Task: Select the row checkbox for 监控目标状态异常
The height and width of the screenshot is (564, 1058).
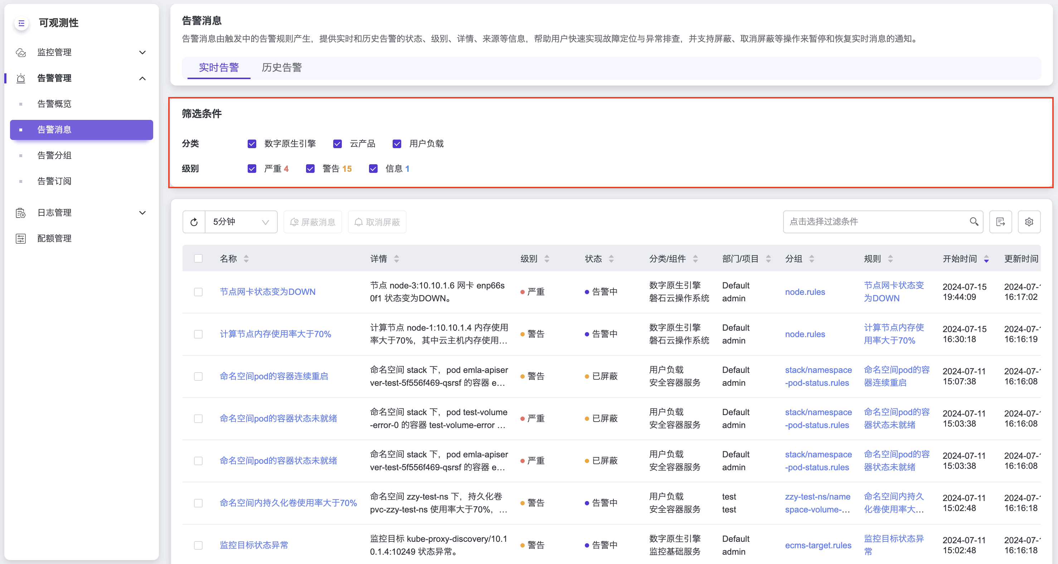Action: [x=198, y=545]
